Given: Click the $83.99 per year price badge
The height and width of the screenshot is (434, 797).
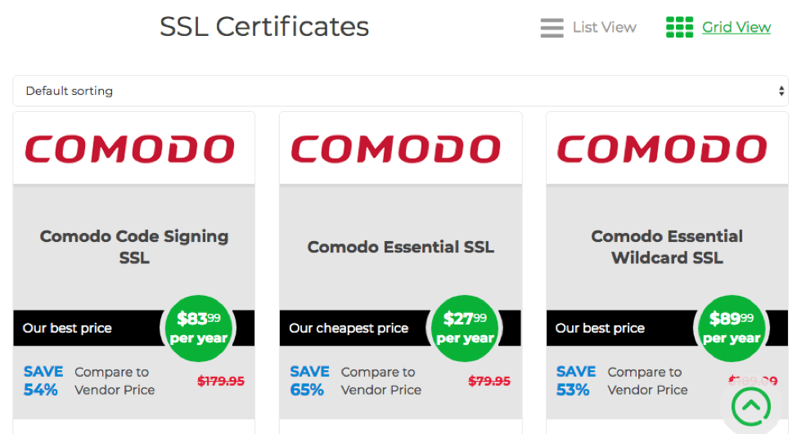Looking at the screenshot, I should click(x=199, y=329).
